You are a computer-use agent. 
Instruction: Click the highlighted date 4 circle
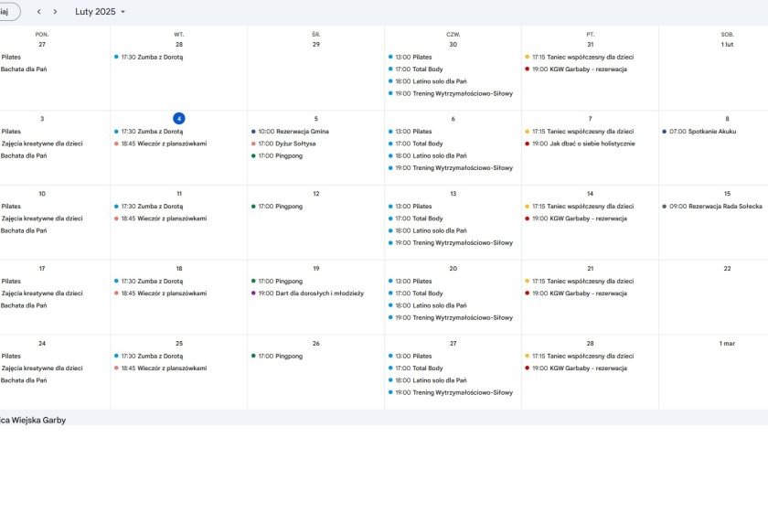179,119
